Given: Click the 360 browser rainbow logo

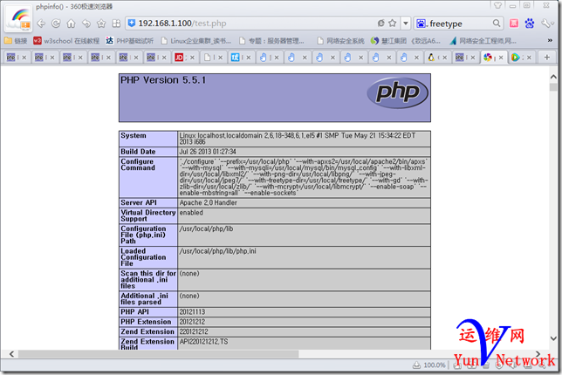Looking at the screenshot, I should tap(18, 17).
